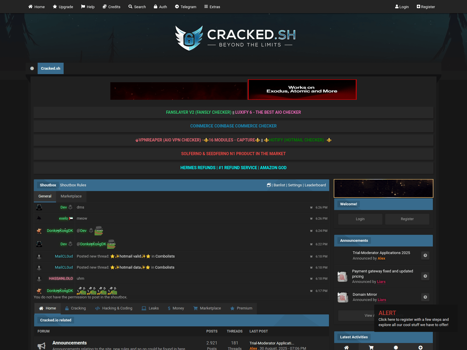This screenshot has width=467, height=350.
Task: Click the Announcements megaphone icon
Action: click(x=41, y=346)
